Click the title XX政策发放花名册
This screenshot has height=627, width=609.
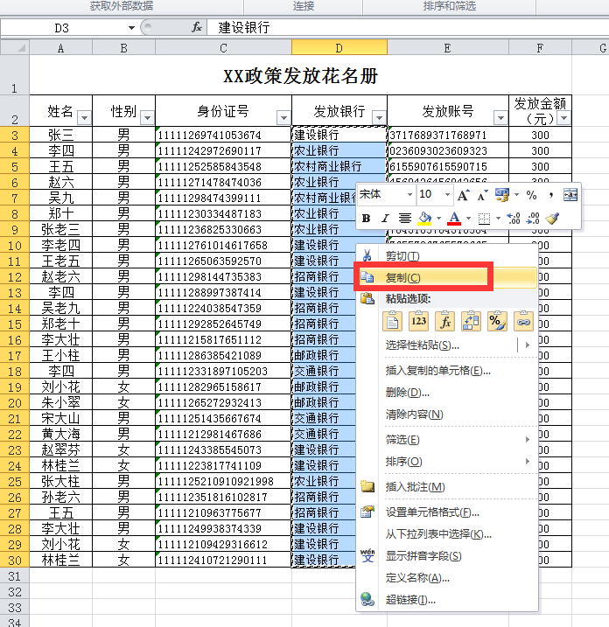pos(300,76)
